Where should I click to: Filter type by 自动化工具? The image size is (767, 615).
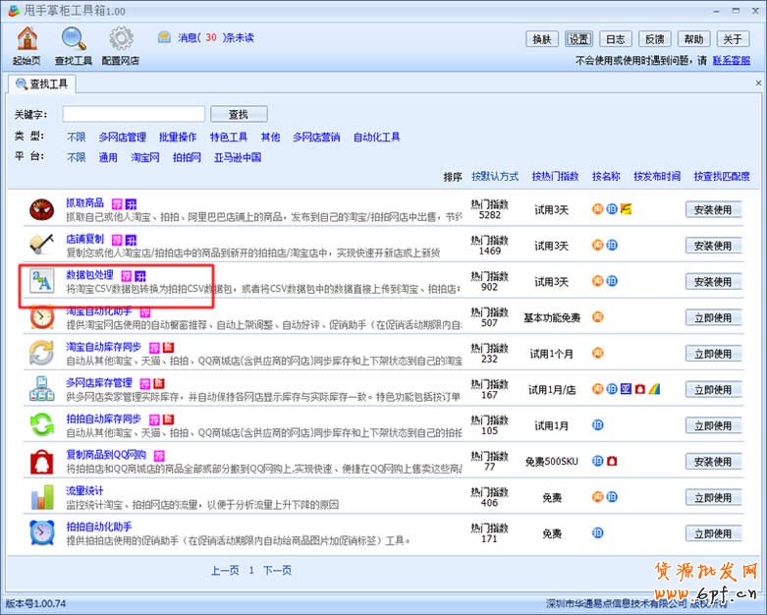pyautogui.click(x=377, y=137)
